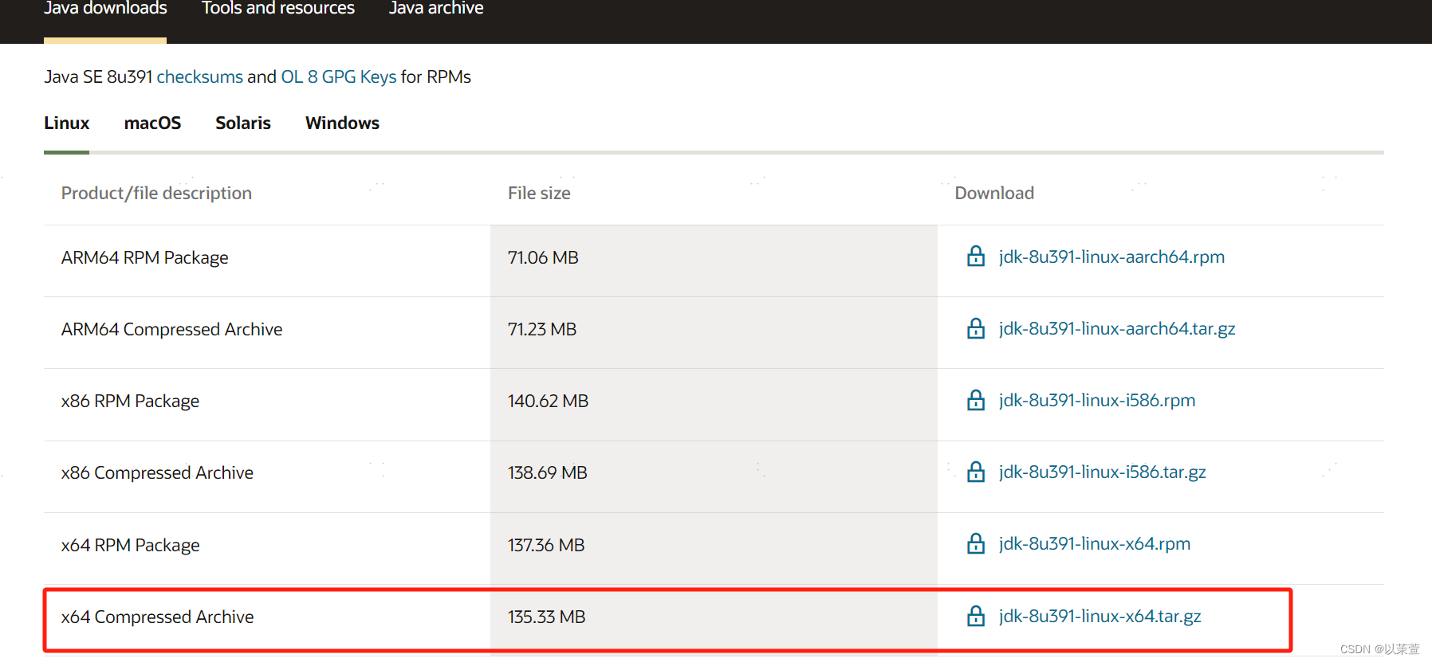Click lock icon beside jdk-8u391-linux-x64.tar.gz
The height and width of the screenshot is (662, 1432).
[976, 616]
